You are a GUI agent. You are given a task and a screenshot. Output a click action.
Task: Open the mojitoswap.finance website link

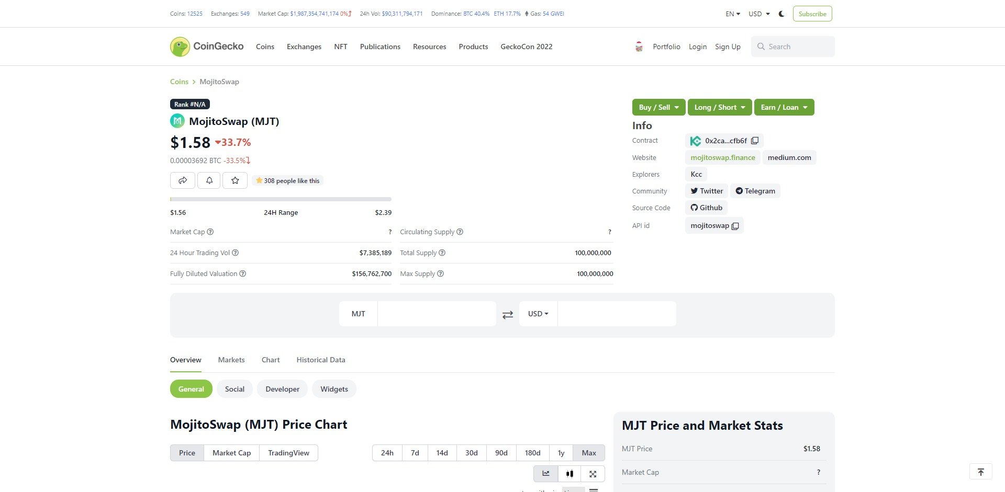tap(722, 157)
